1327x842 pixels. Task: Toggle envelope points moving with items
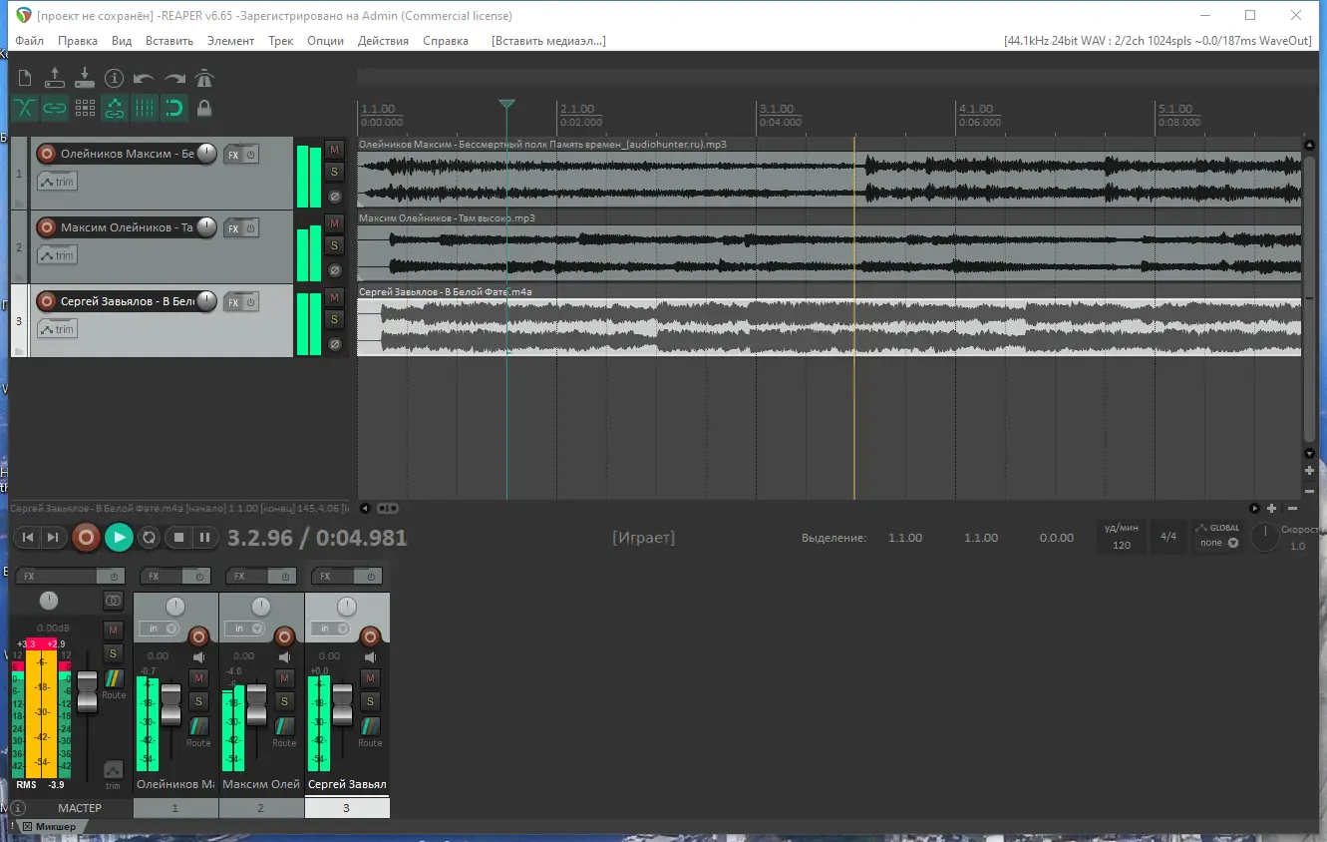tap(115, 108)
